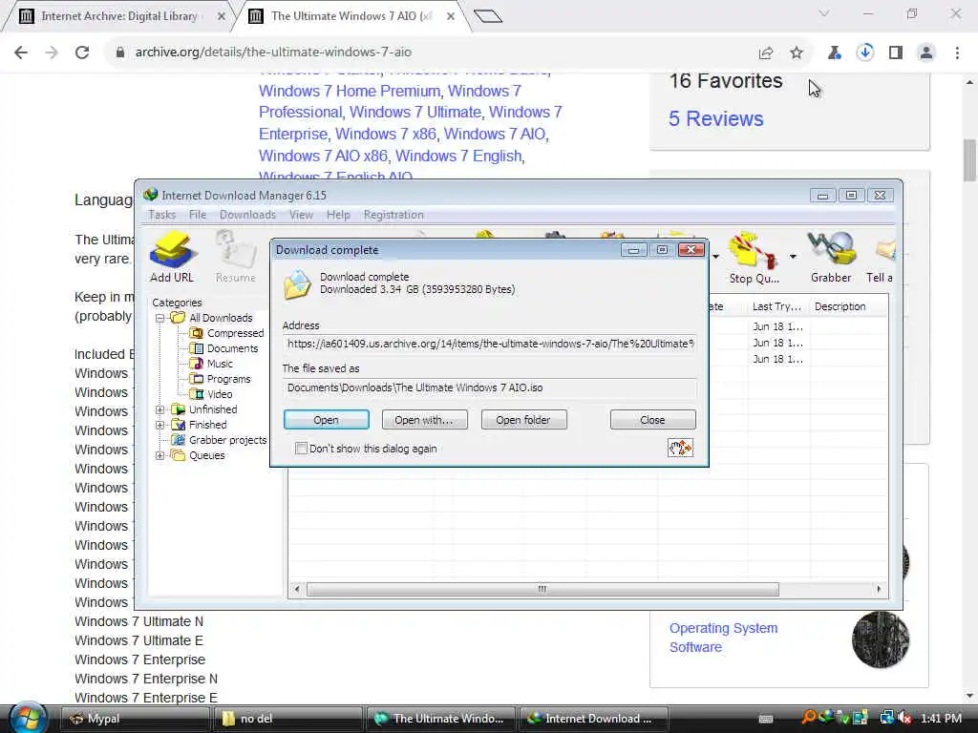Image resolution: width=978 pixels, height=733 pixels.
Task: Click the IDM horizontal scrollbar thumb
Action: click(542, 589)
